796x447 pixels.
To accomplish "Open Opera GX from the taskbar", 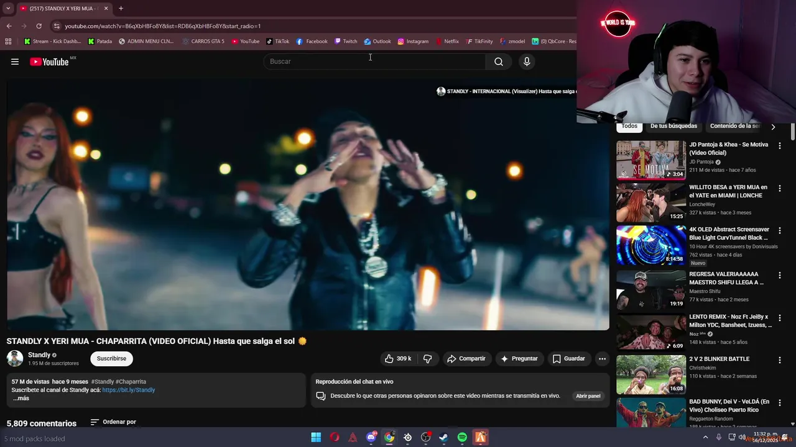I will [x=335, y=438].
